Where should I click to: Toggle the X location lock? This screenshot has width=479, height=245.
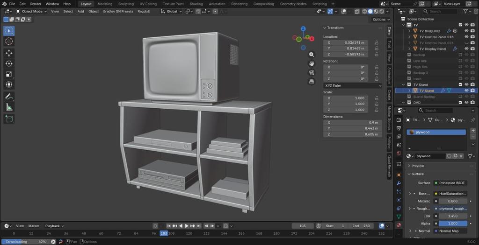coord(377,42)
